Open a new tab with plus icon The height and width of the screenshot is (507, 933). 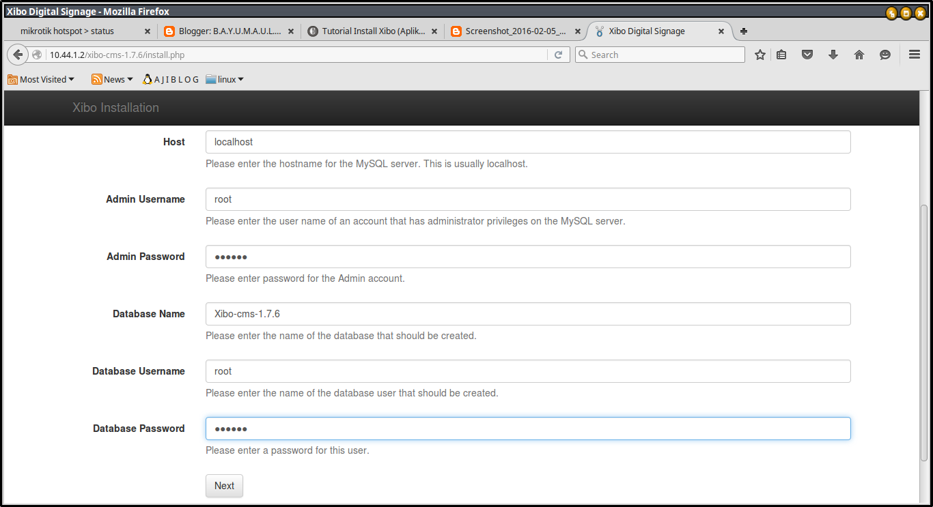pos(744,31)
